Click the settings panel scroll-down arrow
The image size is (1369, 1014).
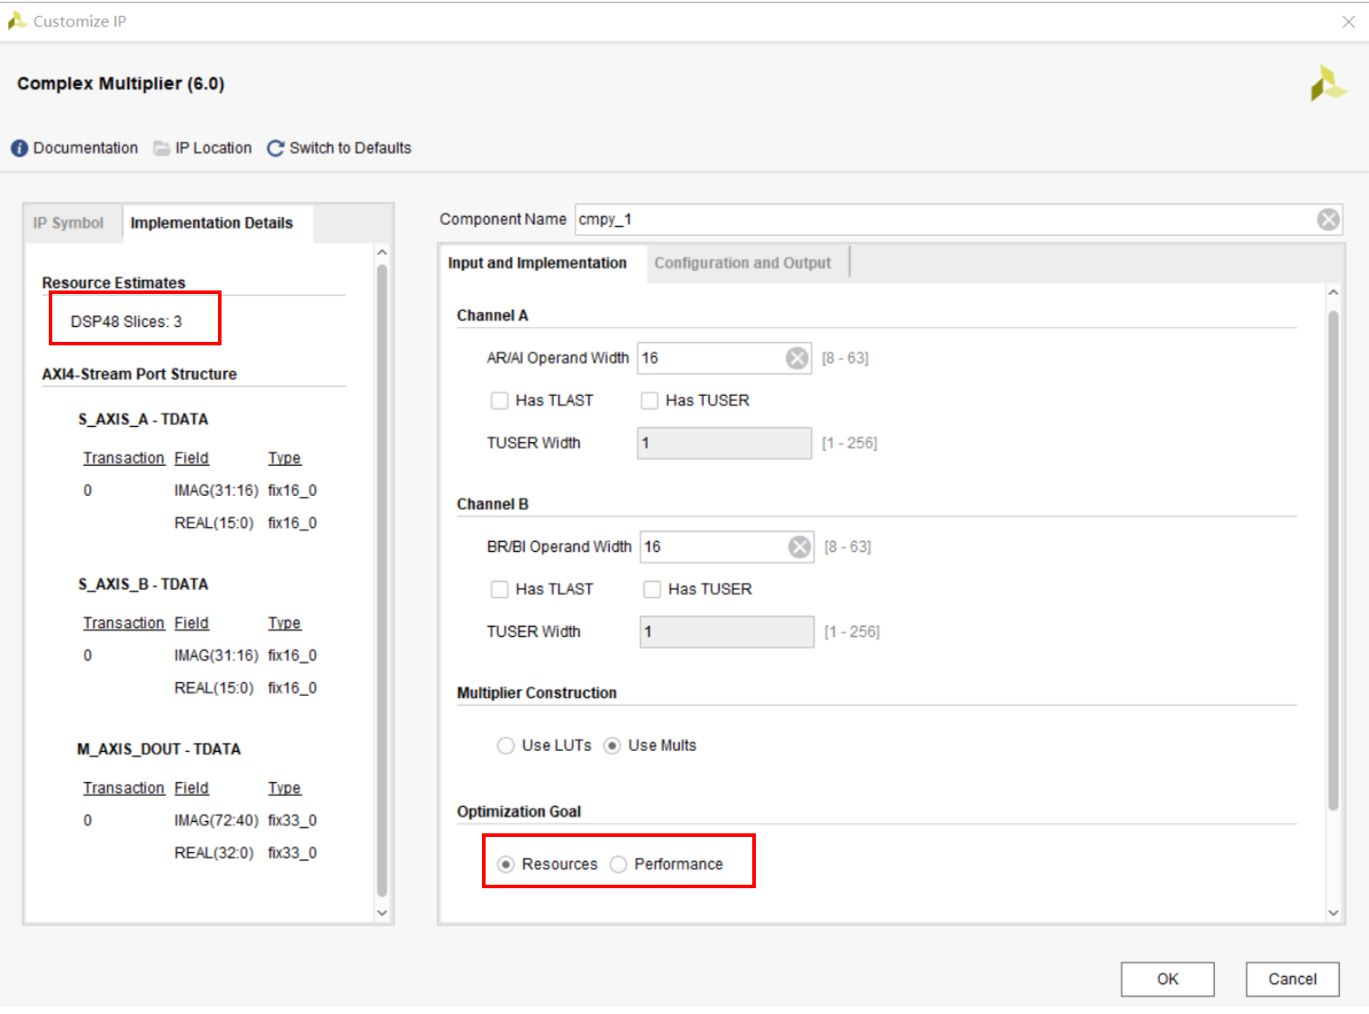click(x=1333, y=913)
